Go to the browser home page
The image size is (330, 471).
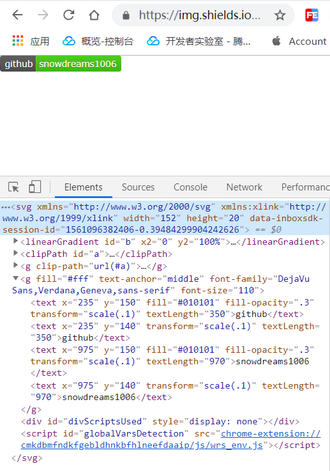click(x=94, y=15)
